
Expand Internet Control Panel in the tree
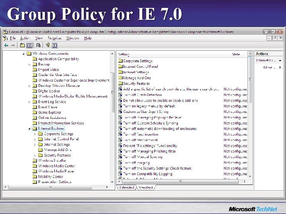point(35,139)
